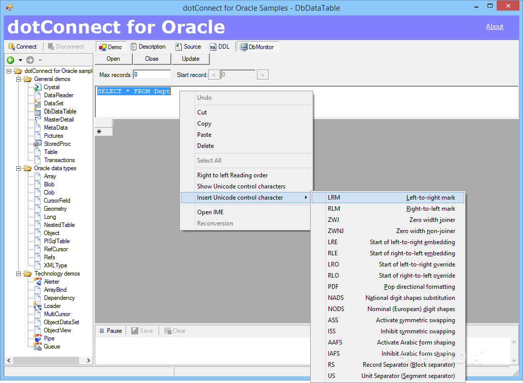Insert RLM Right-to-left mark
The width and height of the screenshot is (523, 383).
click(x=388, y=209)
